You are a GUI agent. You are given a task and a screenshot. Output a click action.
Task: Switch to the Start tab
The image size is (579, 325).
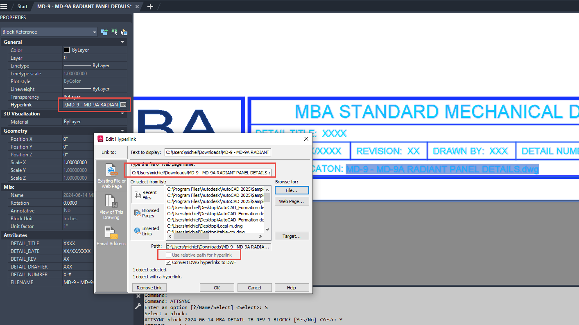pos(22,6)
